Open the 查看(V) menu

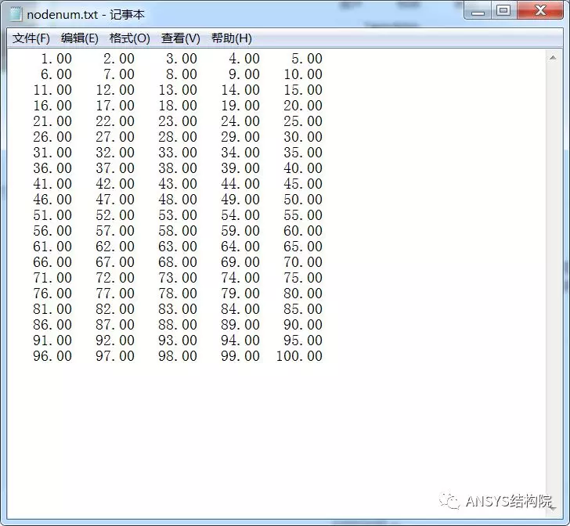[181, 38]
